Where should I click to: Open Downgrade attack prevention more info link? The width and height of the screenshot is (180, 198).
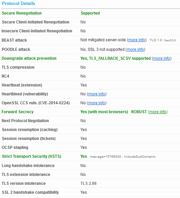tap(162, 58)
